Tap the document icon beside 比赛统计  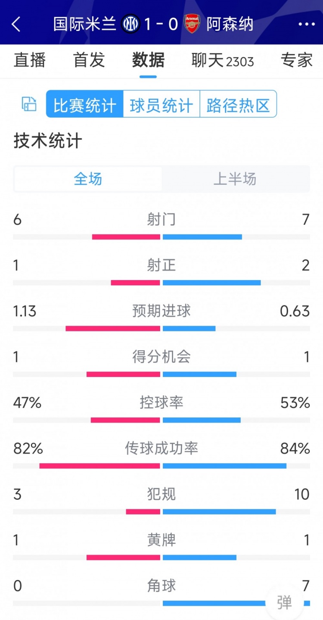[x=29, y=104]
